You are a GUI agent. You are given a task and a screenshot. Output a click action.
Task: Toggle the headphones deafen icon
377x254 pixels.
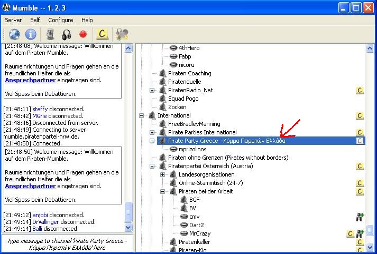click(67, 34)
